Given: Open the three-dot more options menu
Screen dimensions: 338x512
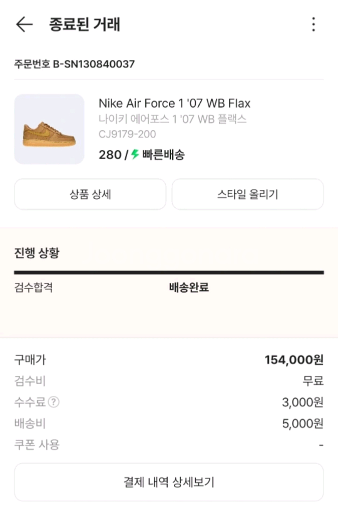Looking at the screenshot, I should pyautogui.click(x=313, y=24).
